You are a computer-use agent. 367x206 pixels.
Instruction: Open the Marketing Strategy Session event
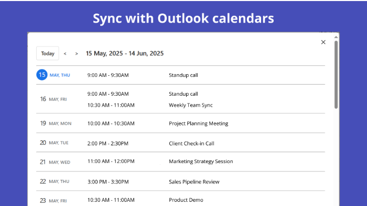pos(201,162)
